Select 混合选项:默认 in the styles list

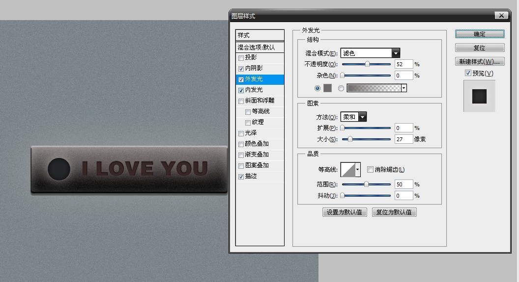pos(256,48)
